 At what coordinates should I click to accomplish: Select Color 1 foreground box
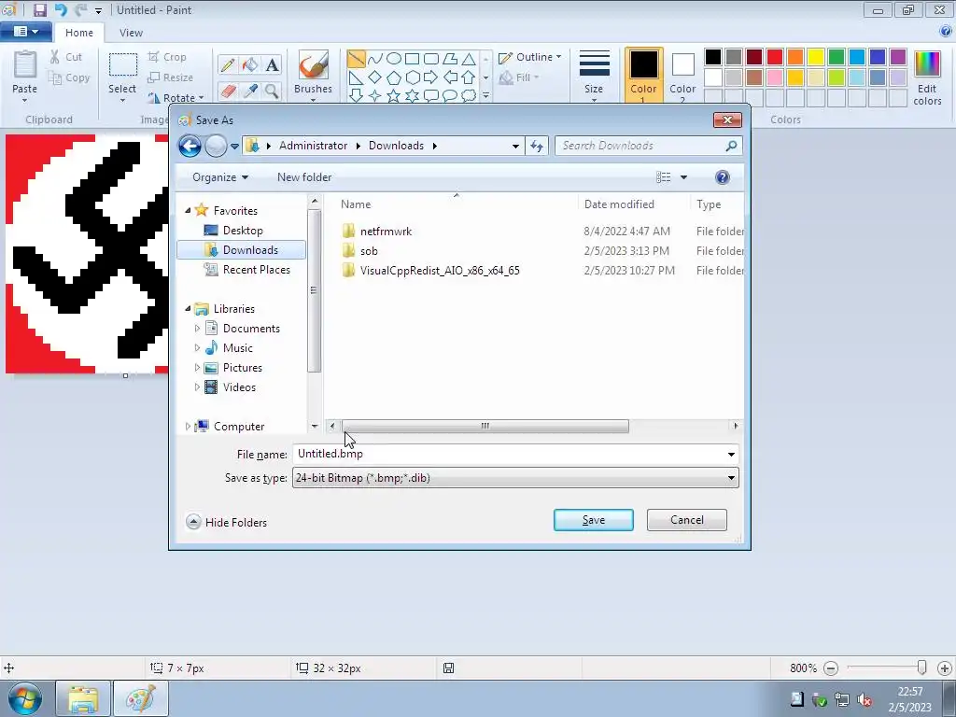click(643, 75)
